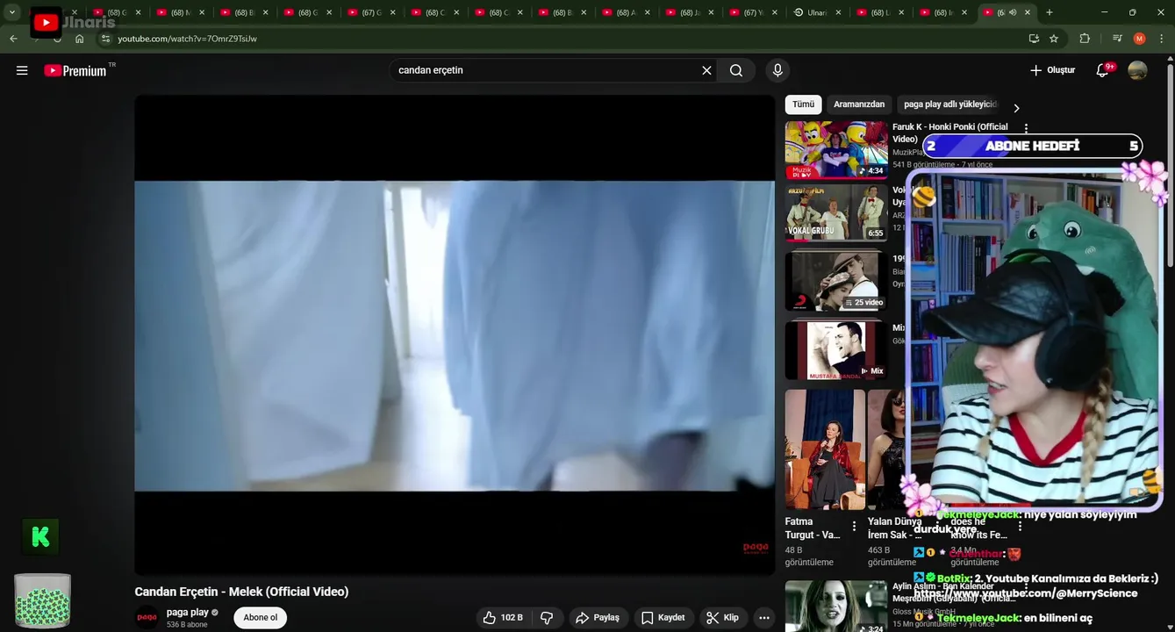1175x632 pixels.
Task: Click the Candan Erçetin Melek video player
Action: point(455,335)
